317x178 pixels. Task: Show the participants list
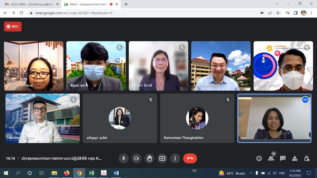271,159
